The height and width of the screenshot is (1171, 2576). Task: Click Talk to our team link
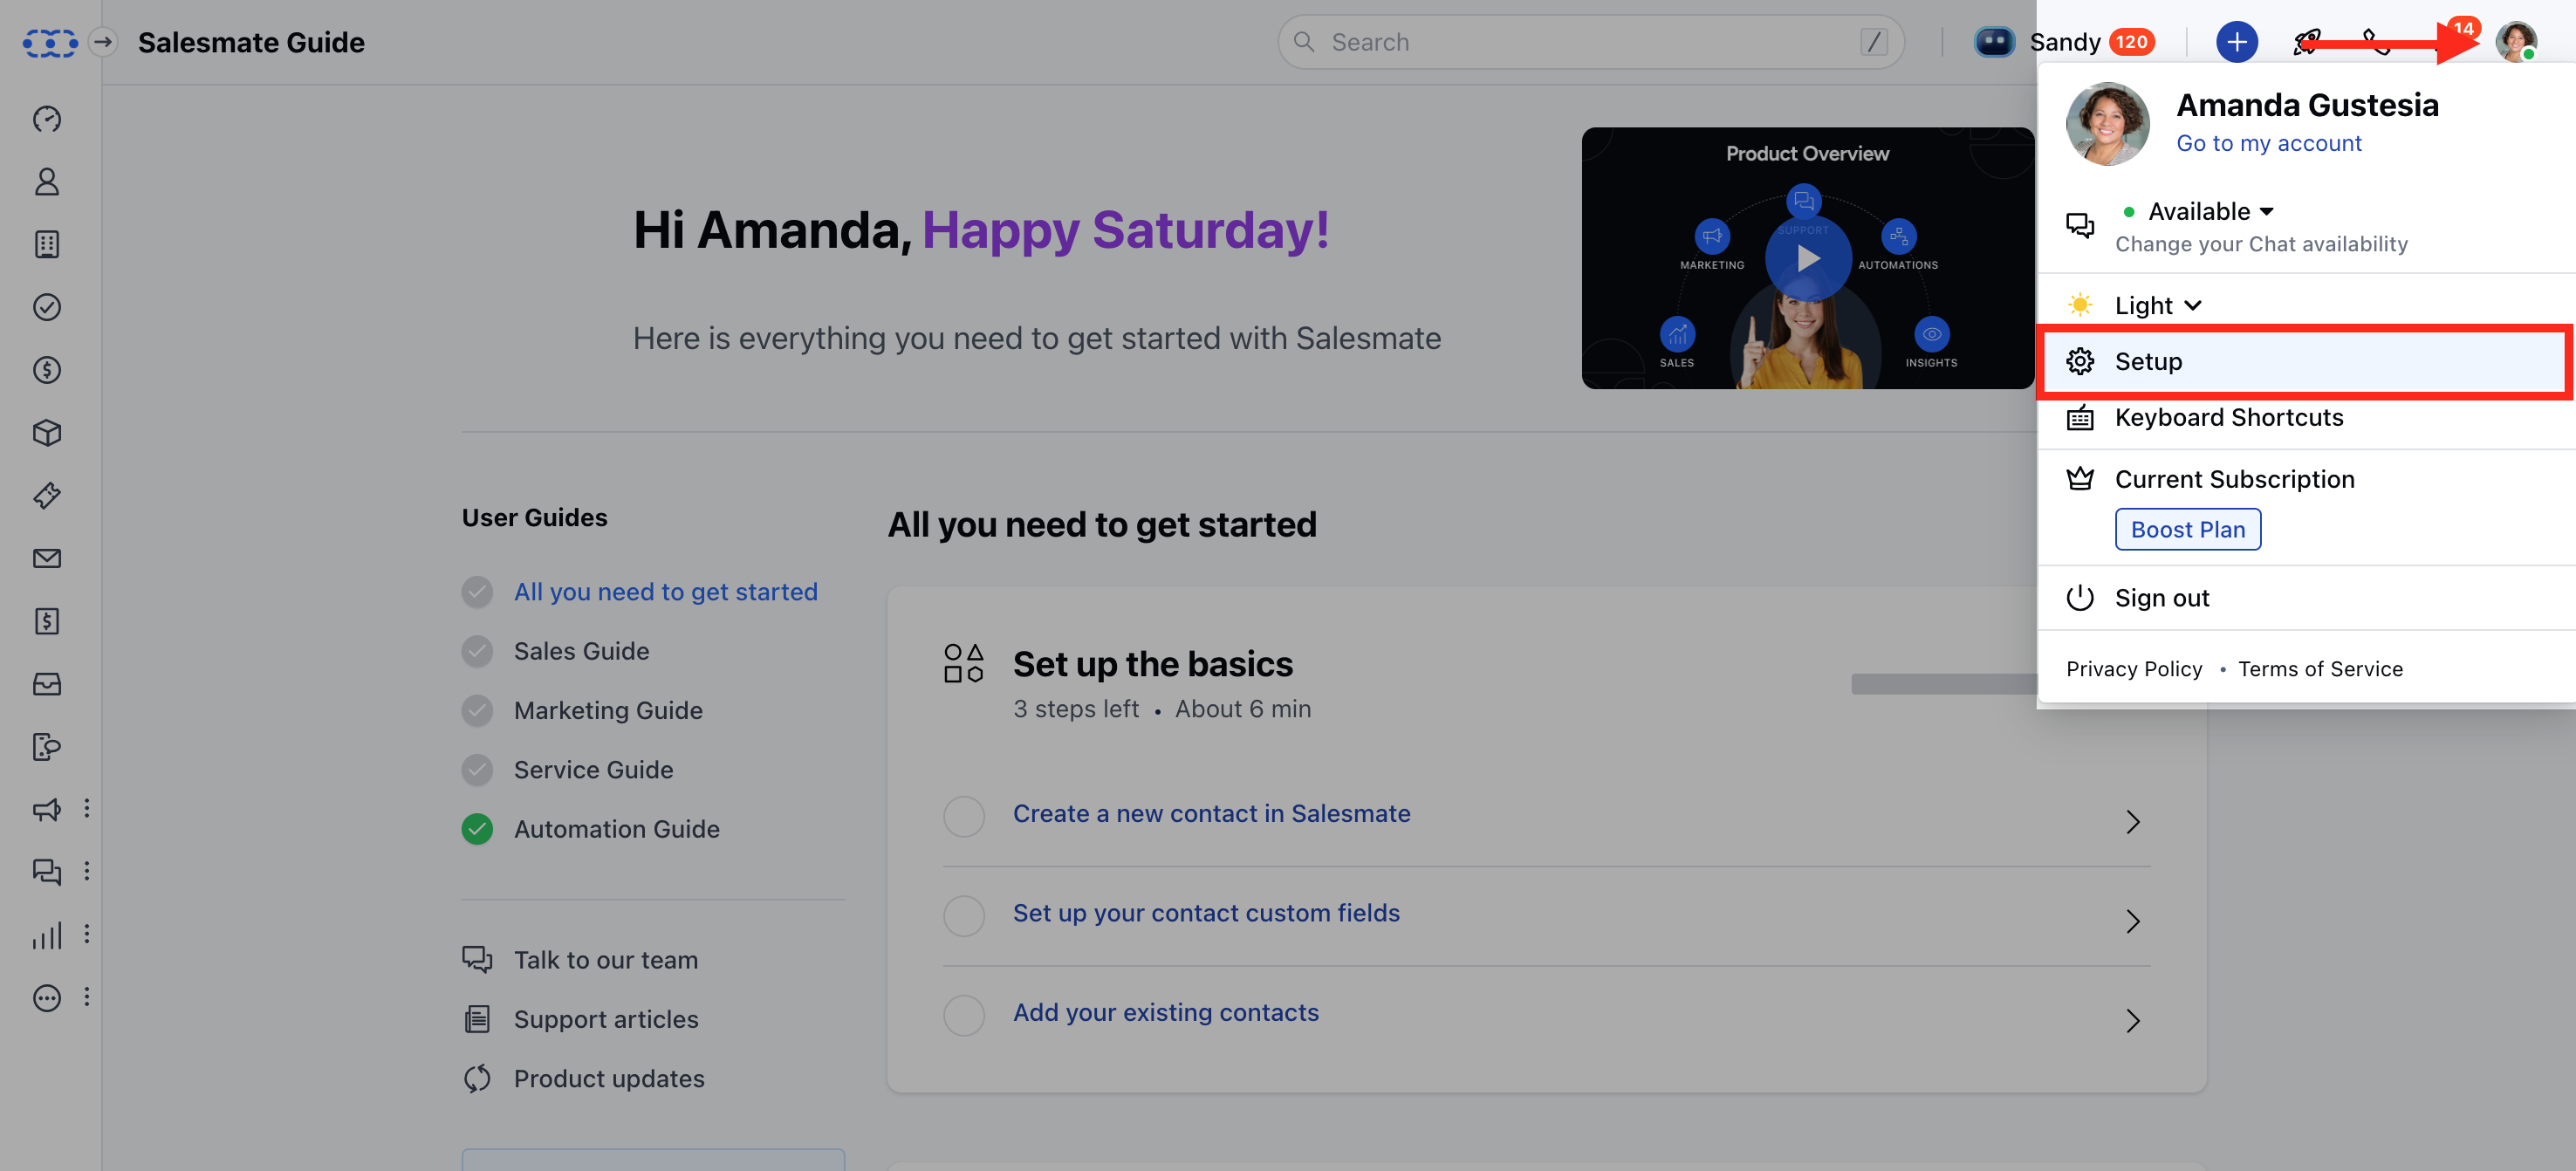tap(605, 960)
